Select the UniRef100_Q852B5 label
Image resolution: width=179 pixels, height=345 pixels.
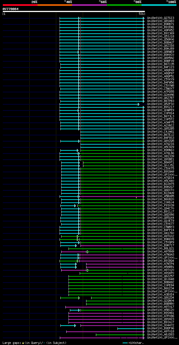pyautogui.click(x=161, y=129)
